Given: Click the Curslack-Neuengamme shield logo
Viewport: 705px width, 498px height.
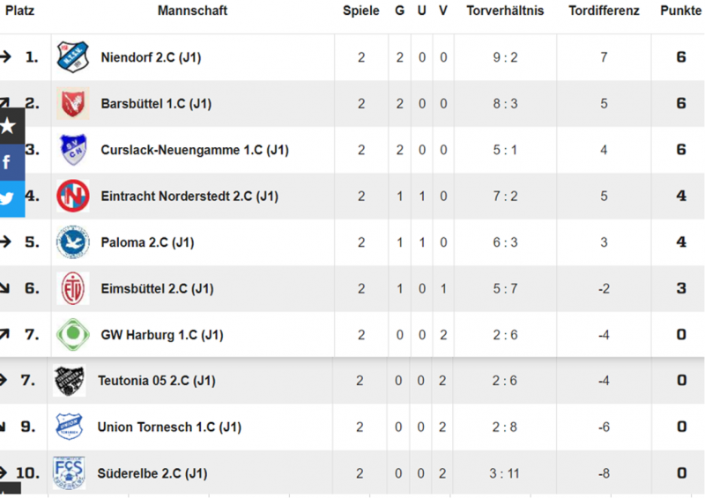Looking at the screenshot, I should point(73,150).
